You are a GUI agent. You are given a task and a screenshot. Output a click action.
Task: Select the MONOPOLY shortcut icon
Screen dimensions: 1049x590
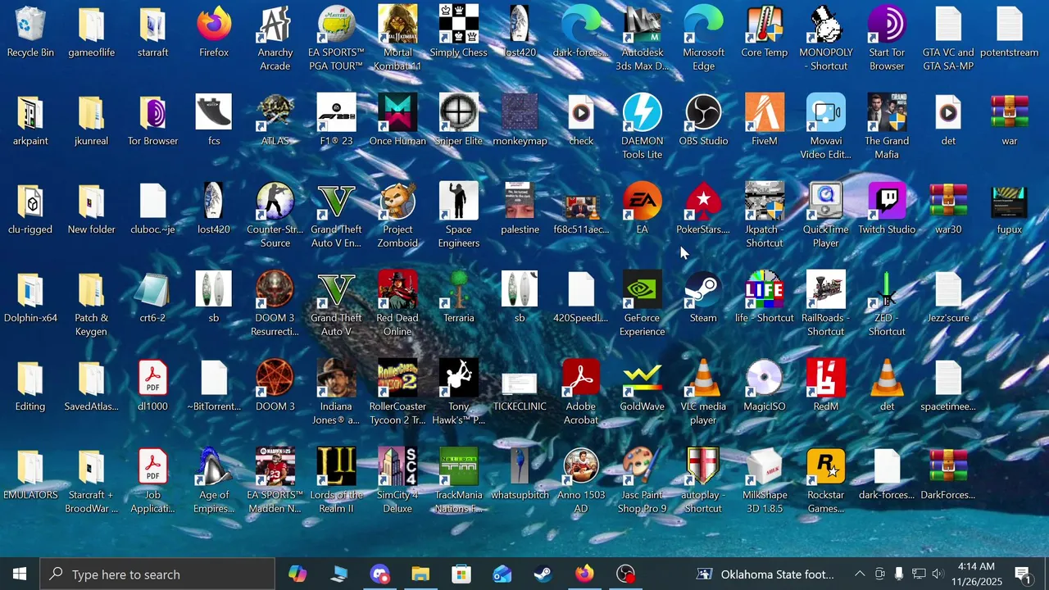[826, 39]
